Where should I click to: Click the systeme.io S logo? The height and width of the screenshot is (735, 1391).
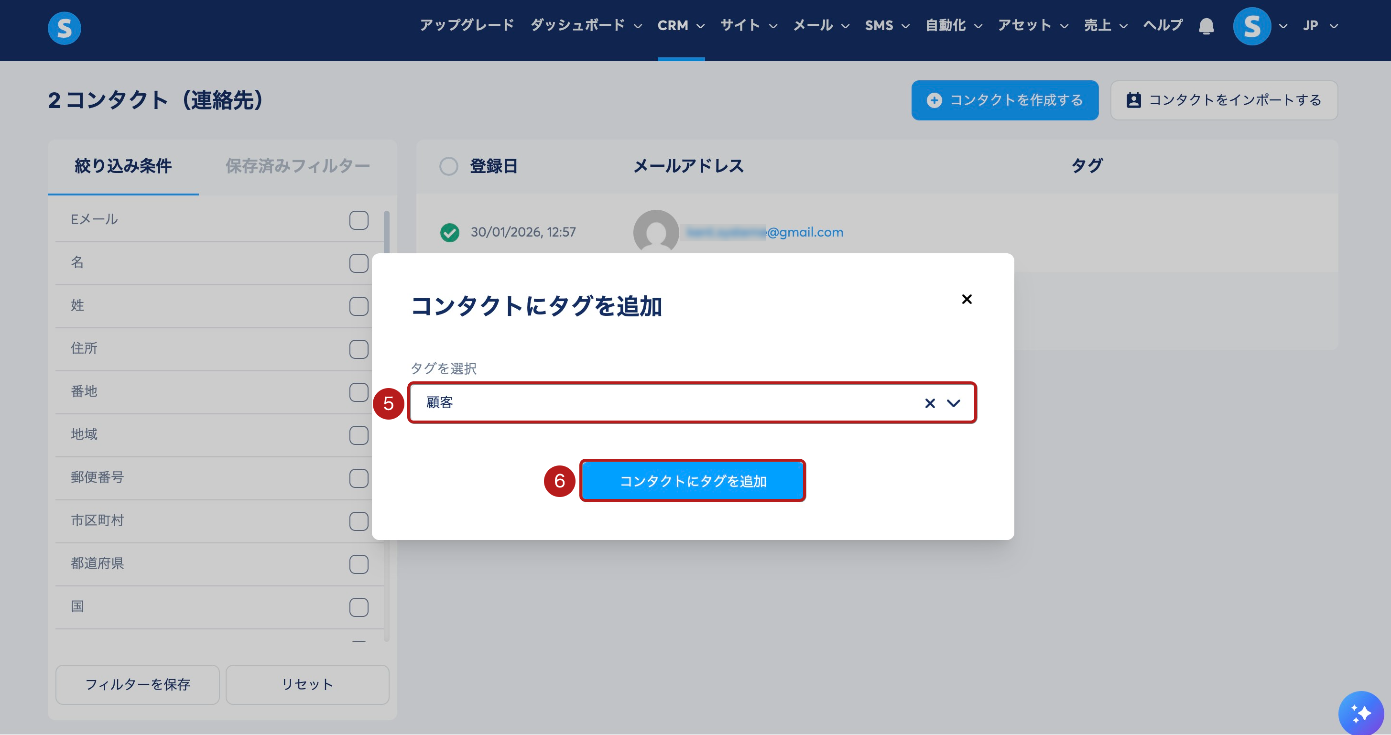click(x=64, y=28)
